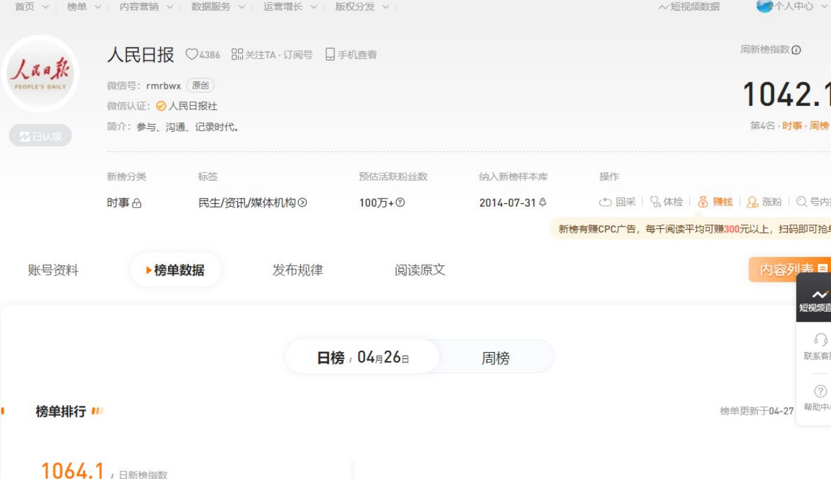This screenshot has width=831, height=479.
Task: Click the question icon next to 100万+
Action: point(400,203)
